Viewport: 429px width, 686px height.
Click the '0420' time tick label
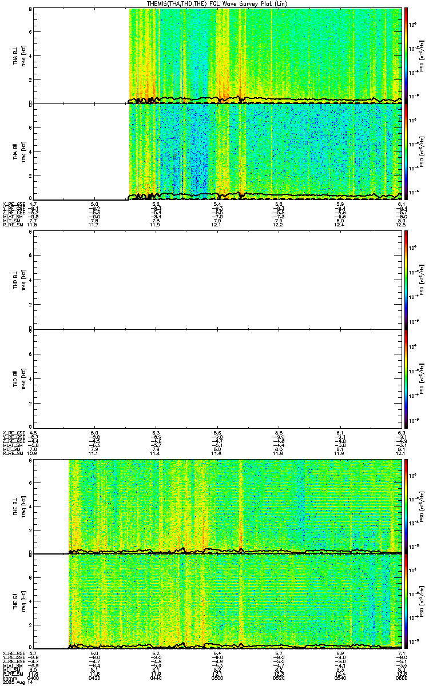pos(94,679)
